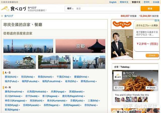Click the first friend profile photo
161x113 pixels.
click(117, 99)
